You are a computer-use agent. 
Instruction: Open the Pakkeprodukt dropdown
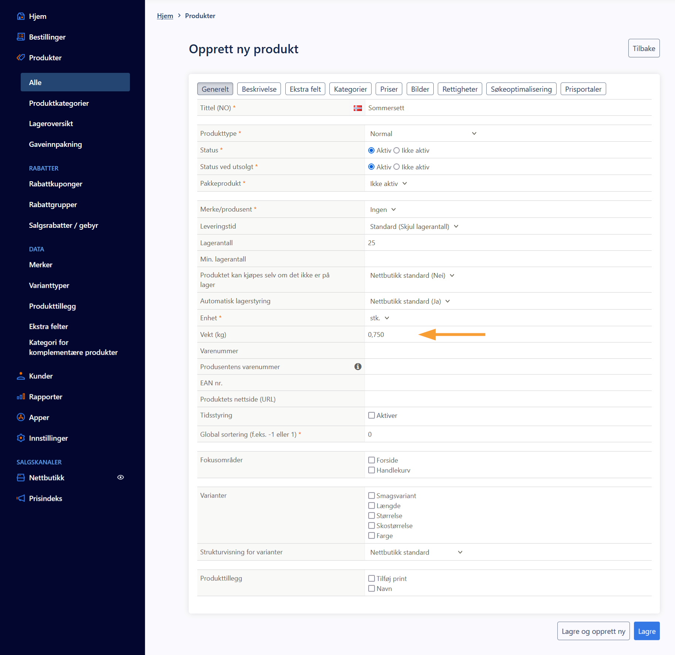(x=388, y=184)
